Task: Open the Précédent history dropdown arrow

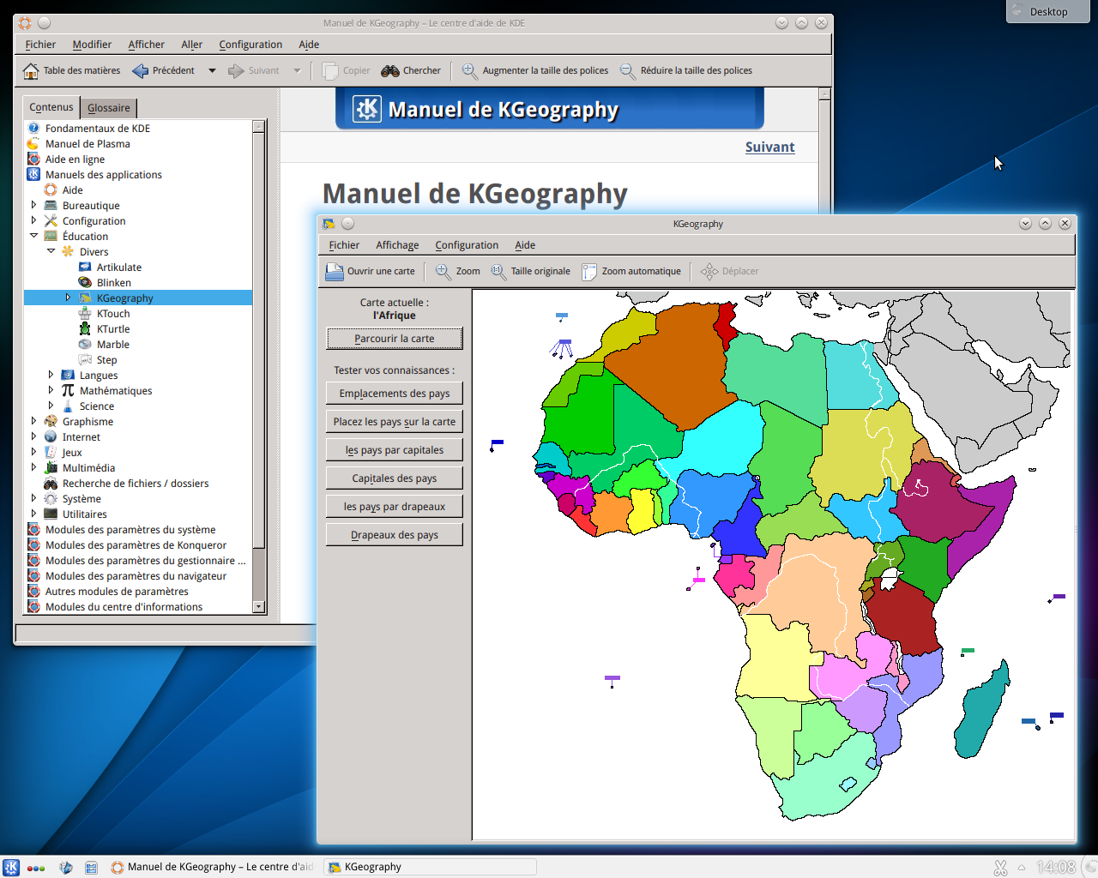Action: 212,71
